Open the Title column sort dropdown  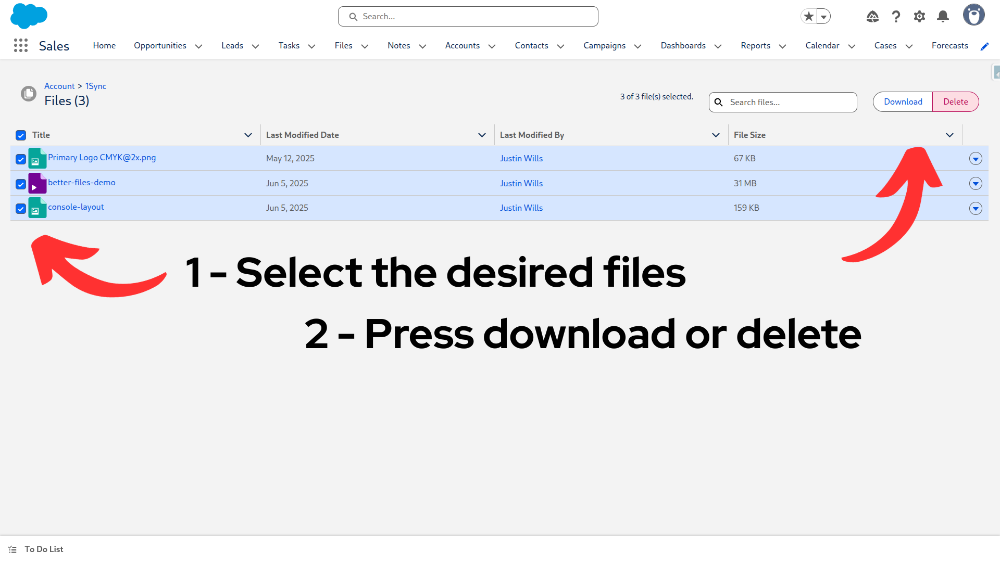[x=248, y=135]
